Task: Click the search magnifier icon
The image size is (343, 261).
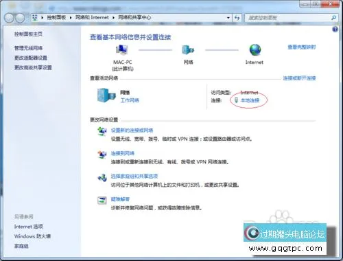Action: [333, 18]
